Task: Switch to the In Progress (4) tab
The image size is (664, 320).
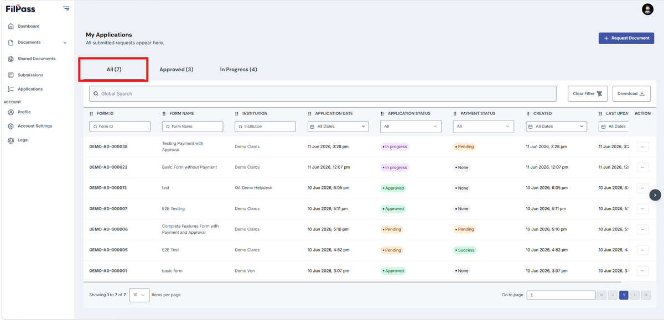Action: (x=238, y=69)
